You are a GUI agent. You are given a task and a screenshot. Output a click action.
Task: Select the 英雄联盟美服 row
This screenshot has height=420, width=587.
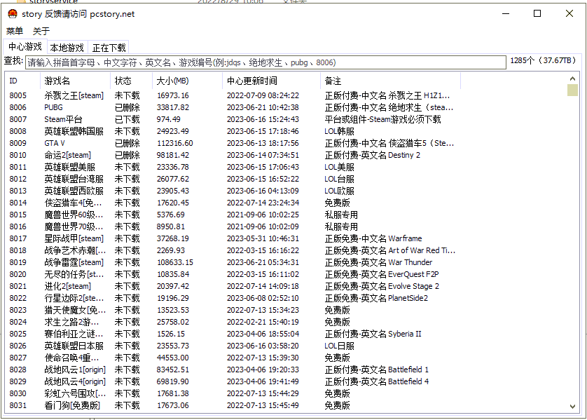tap(233, 167)
